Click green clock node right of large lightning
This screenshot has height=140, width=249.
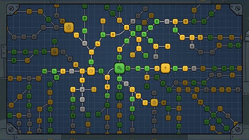coord(175,68)
